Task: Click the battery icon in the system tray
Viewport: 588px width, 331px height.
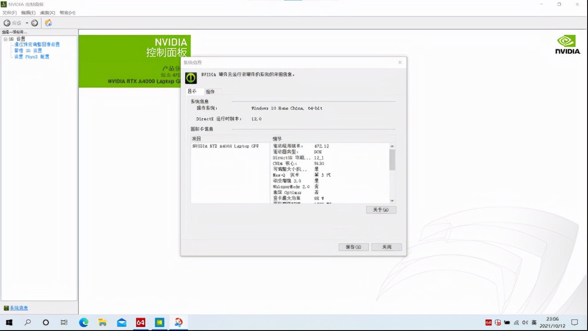Action: tap(507, 323)
